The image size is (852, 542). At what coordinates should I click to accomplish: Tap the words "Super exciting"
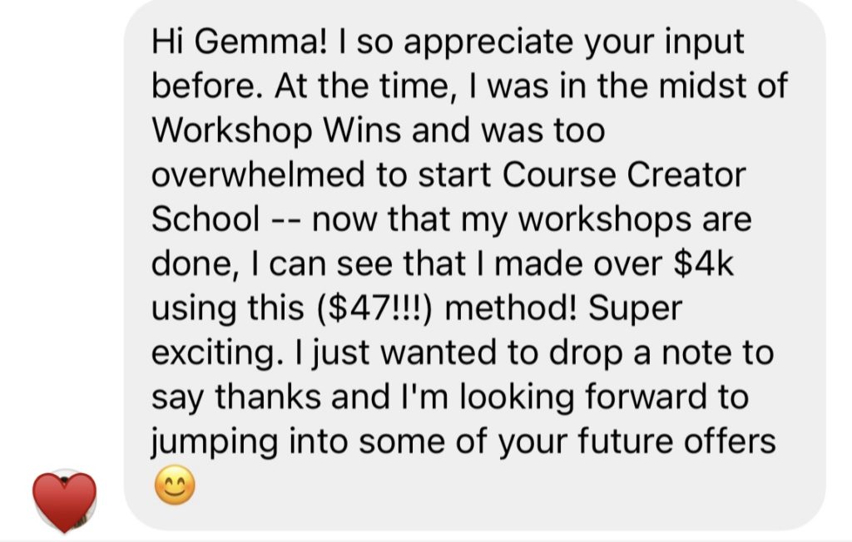(416, 331)
